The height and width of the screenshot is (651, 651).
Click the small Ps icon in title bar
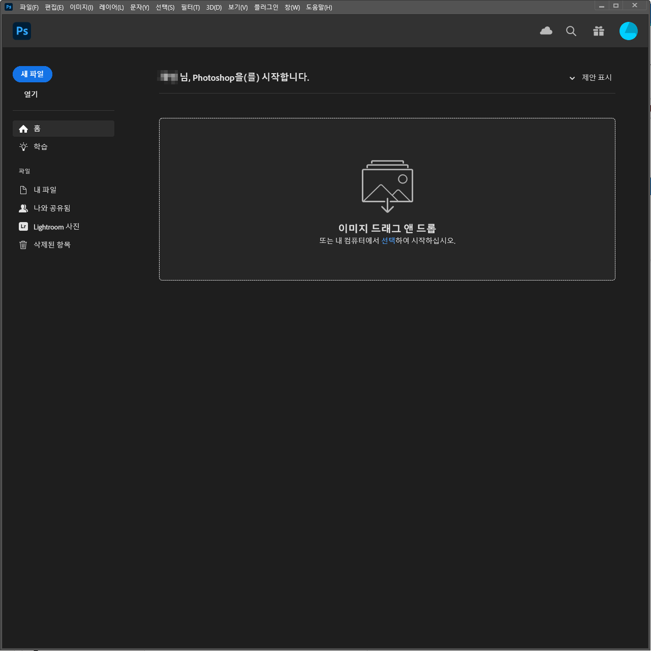pyautogui.click(x=9, y=7)
